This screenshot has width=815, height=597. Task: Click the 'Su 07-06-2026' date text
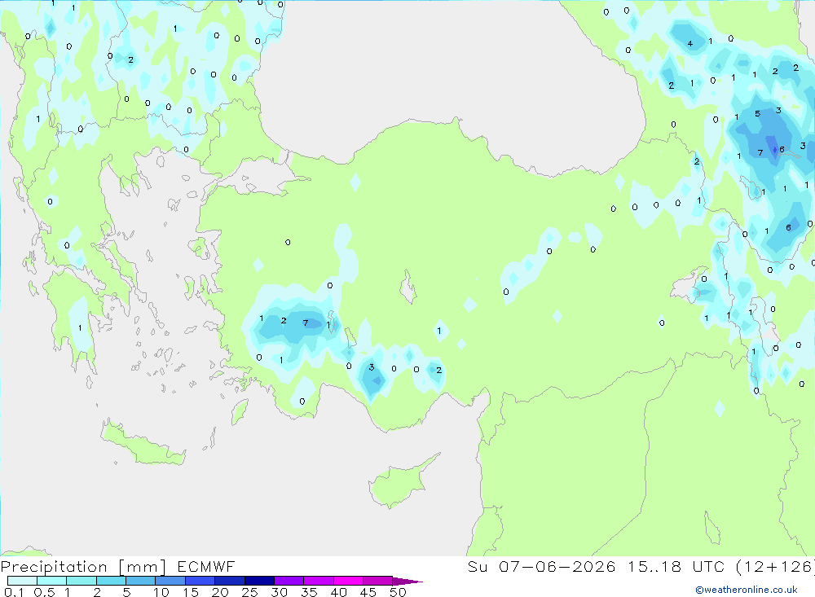[541, 566]
